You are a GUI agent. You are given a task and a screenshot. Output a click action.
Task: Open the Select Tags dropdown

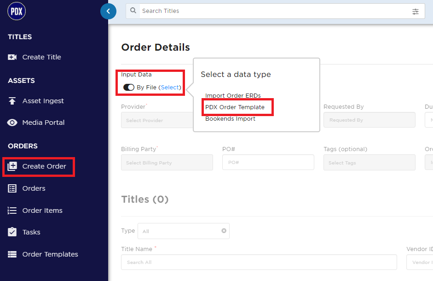tap(369, 163)
